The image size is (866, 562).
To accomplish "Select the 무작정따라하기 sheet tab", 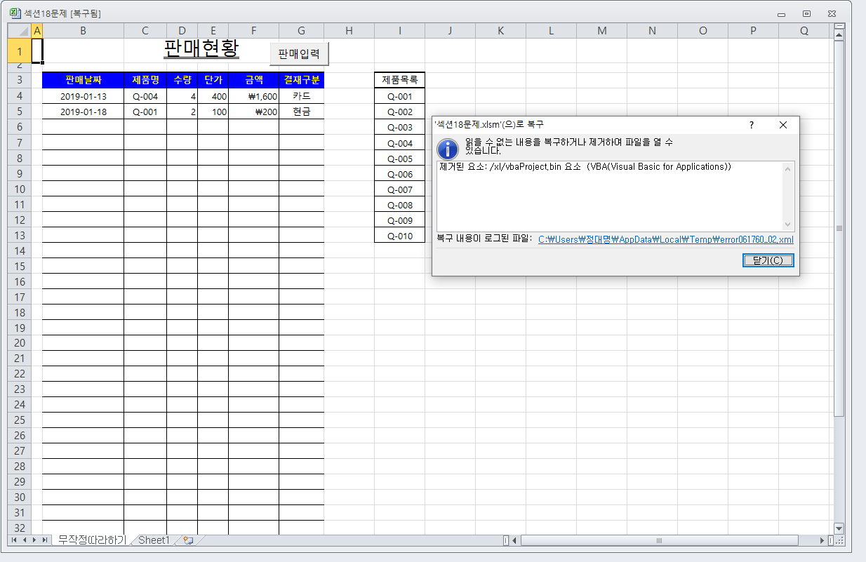I will [x=92, y=540].
